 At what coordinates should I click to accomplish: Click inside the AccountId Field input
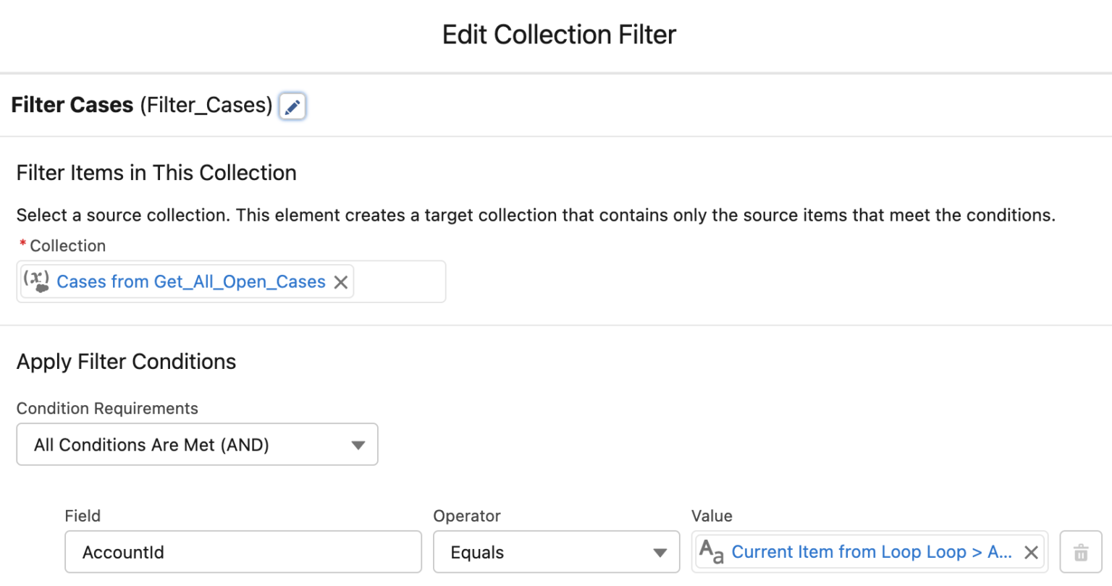pyautogui.click(x=243, y=552)
